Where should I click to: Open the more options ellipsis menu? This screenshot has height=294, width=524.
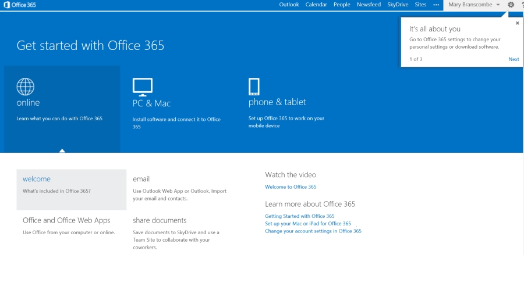pos(436,5)
